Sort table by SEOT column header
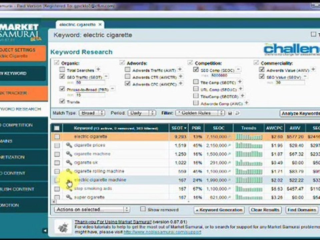Screen dimensions: 320x240 tap(179, 128)
